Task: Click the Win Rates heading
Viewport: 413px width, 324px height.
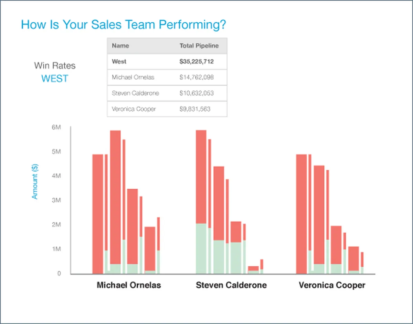Action: (55, 66)
